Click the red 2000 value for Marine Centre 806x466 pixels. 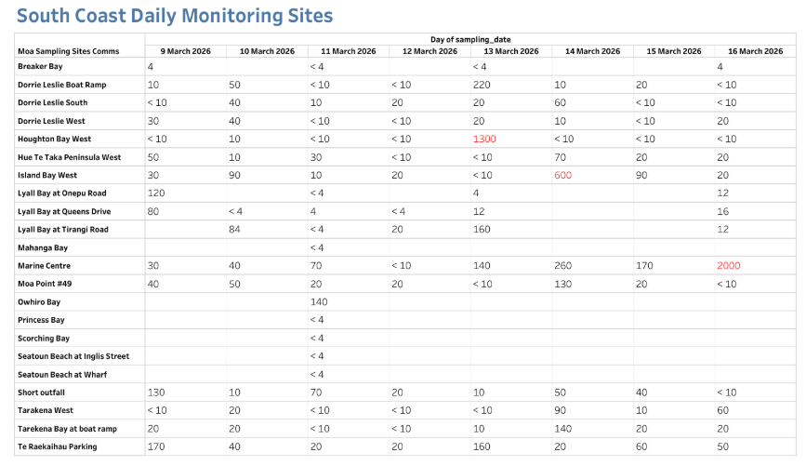point(729,265)
